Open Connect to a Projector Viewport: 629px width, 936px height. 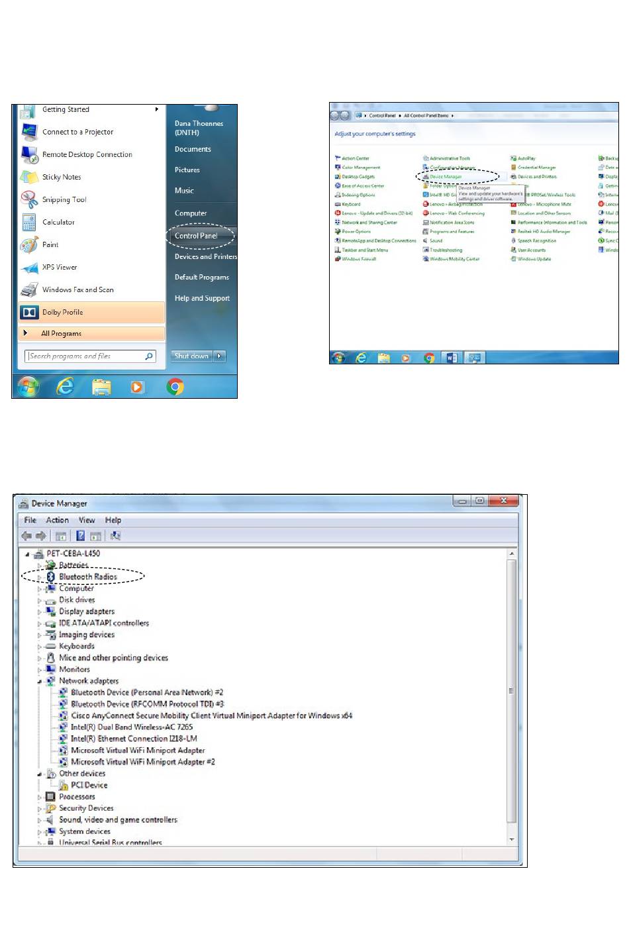pos(77,132)
